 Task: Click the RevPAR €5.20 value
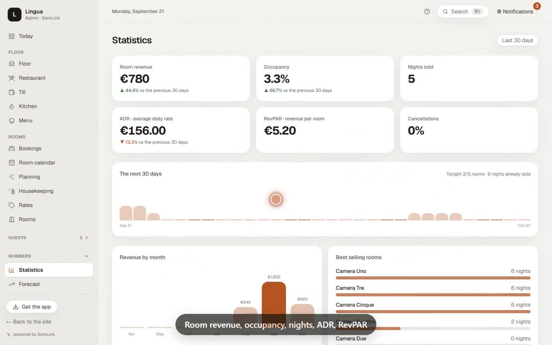280,131
